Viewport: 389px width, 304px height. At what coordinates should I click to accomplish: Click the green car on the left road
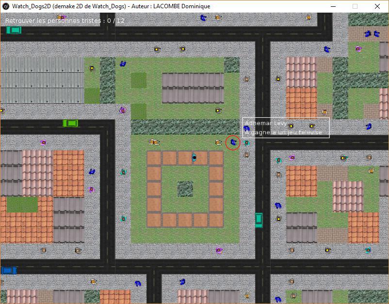[x=70, y=123]
